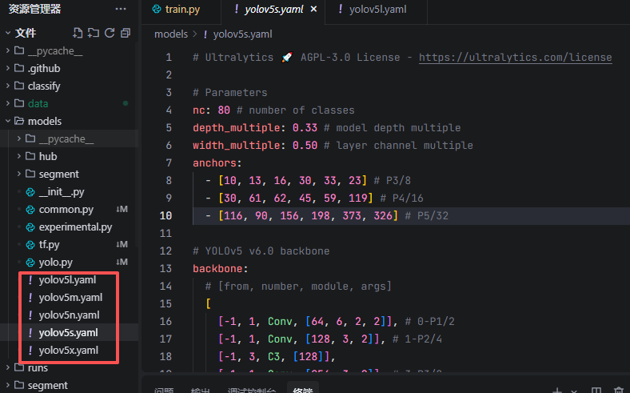Click line number 13 in the gutter
The width and height of the screenshot is (630, 393).
[165, 269]
